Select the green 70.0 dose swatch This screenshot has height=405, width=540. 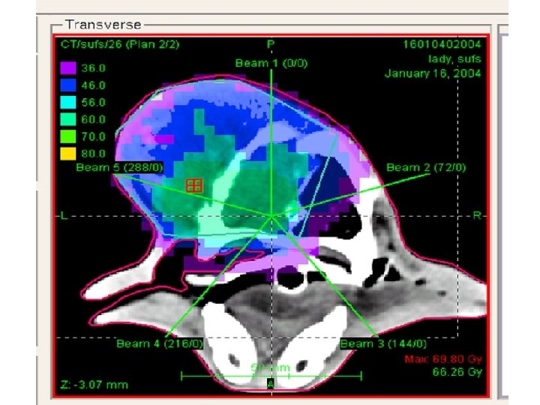[x=68, y=136]
